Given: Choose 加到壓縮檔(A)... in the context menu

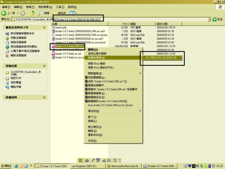Looking at the screenshot, I should tap(113, 77).
